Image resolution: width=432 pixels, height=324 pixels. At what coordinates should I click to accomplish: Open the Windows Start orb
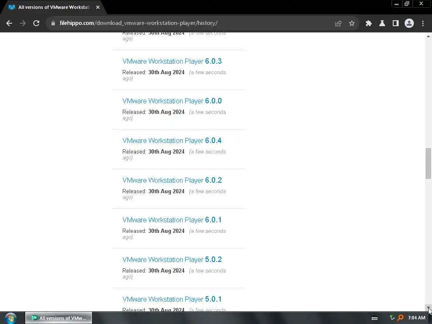tap(11, 318)
